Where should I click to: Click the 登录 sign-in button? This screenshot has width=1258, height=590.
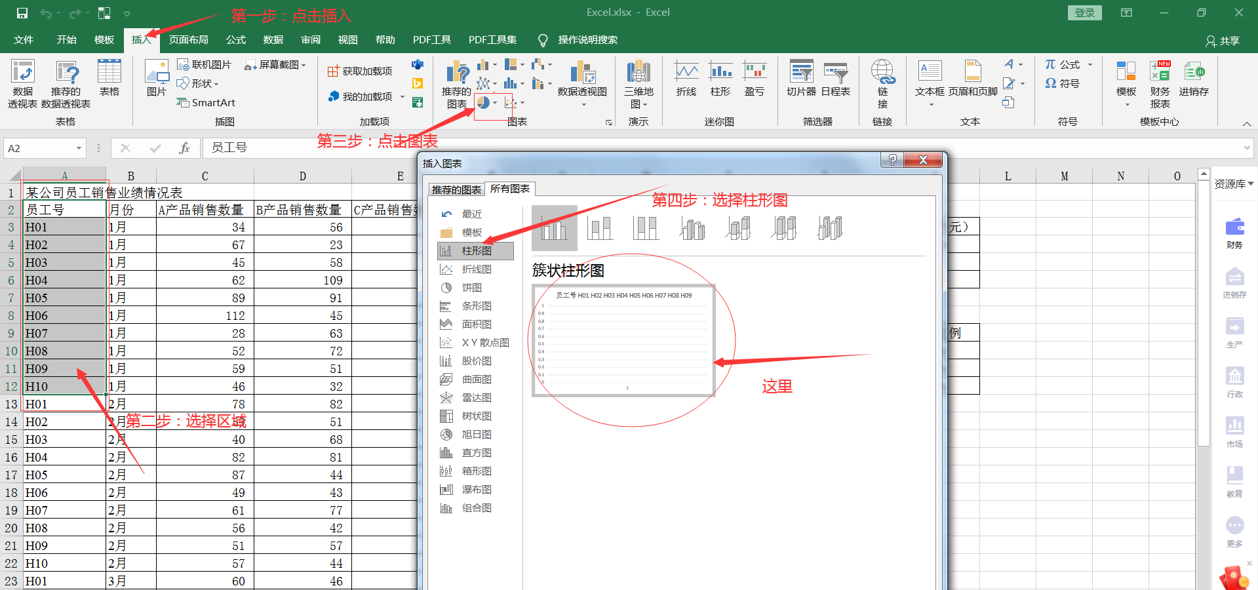[1084, 12]
